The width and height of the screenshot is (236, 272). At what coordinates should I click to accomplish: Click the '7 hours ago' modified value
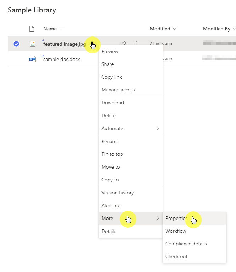tap(161, 44)
